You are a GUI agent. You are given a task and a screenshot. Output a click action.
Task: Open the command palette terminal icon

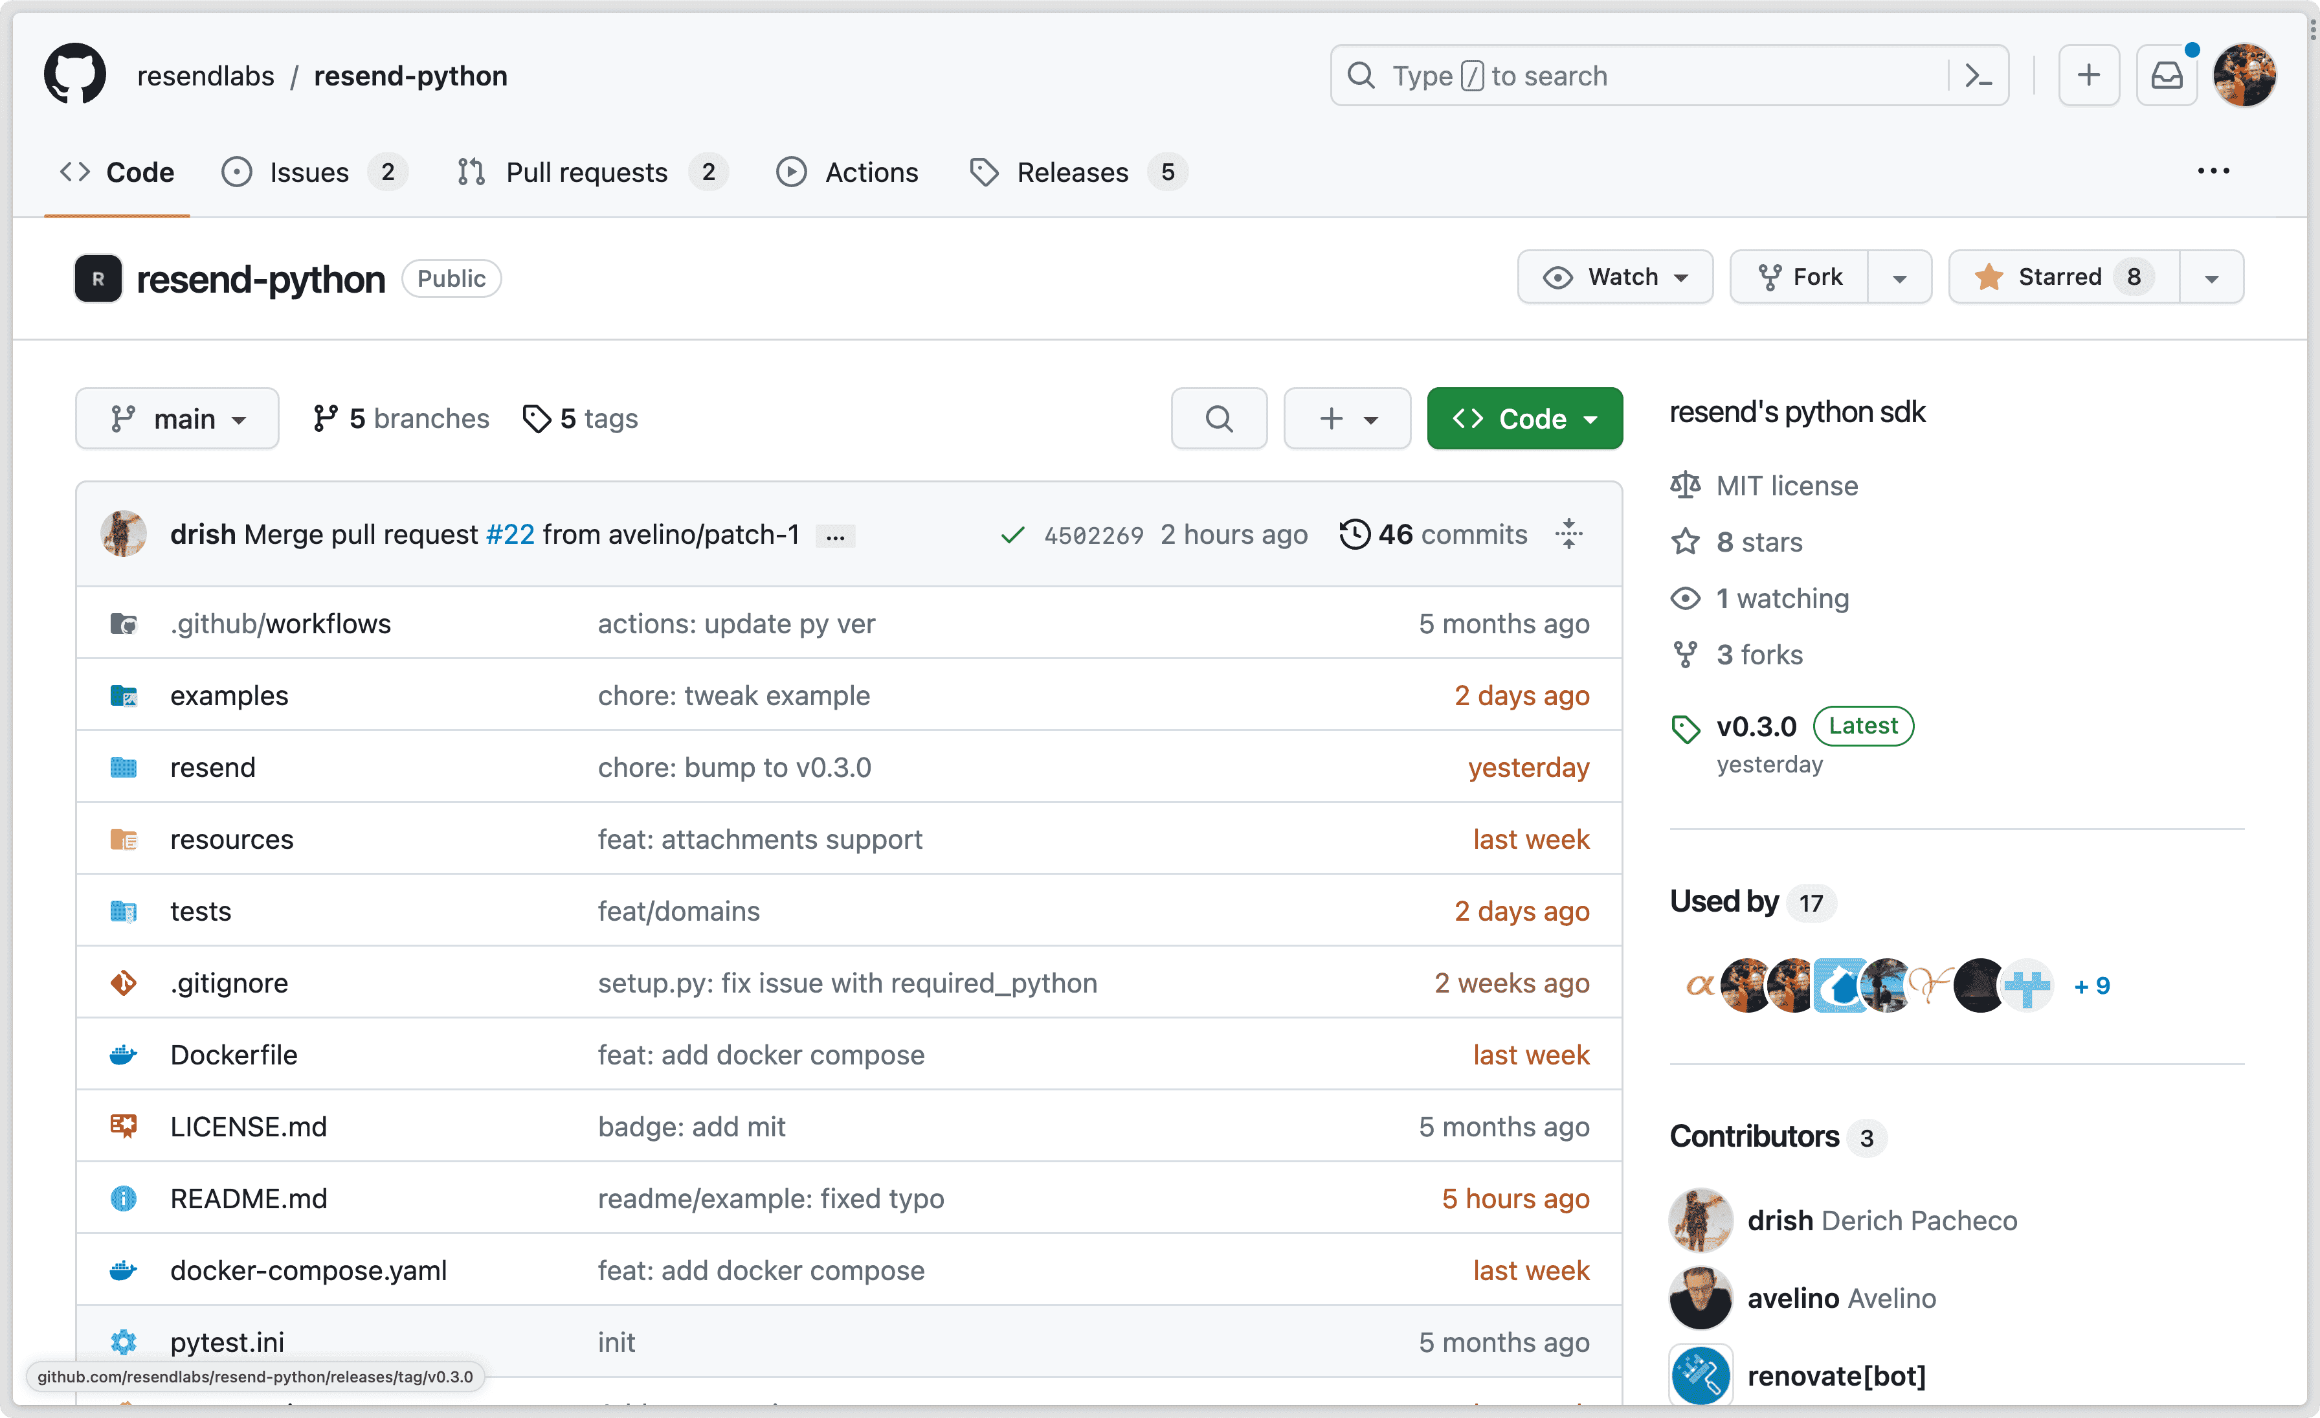(1978, 75)
